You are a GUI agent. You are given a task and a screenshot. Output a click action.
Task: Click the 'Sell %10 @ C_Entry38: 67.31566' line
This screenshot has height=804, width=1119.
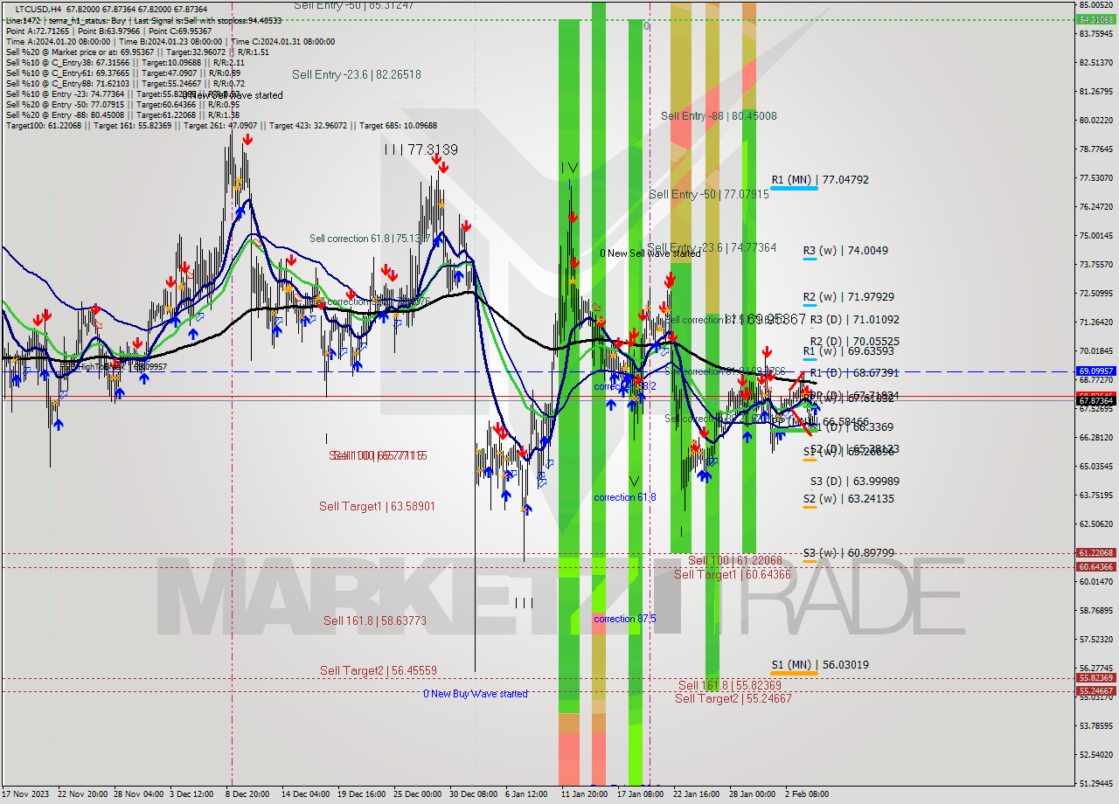pos(125,62)
